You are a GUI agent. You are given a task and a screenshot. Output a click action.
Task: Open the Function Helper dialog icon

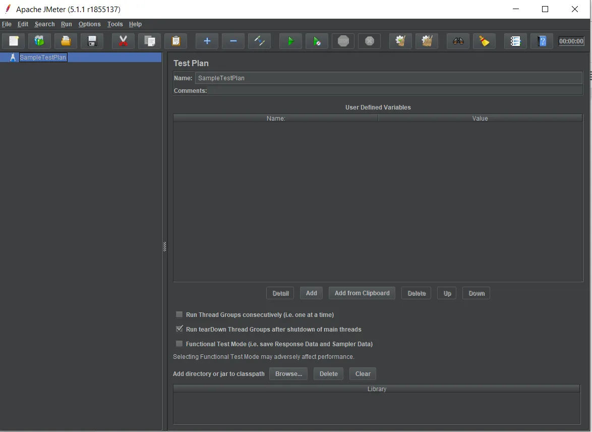tap(515, 41)
